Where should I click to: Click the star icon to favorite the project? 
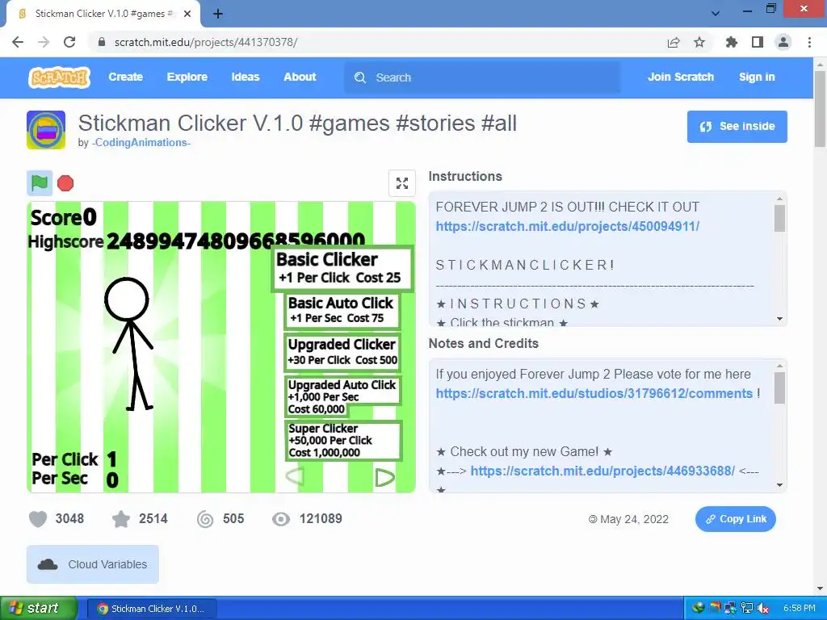[121, 519]
